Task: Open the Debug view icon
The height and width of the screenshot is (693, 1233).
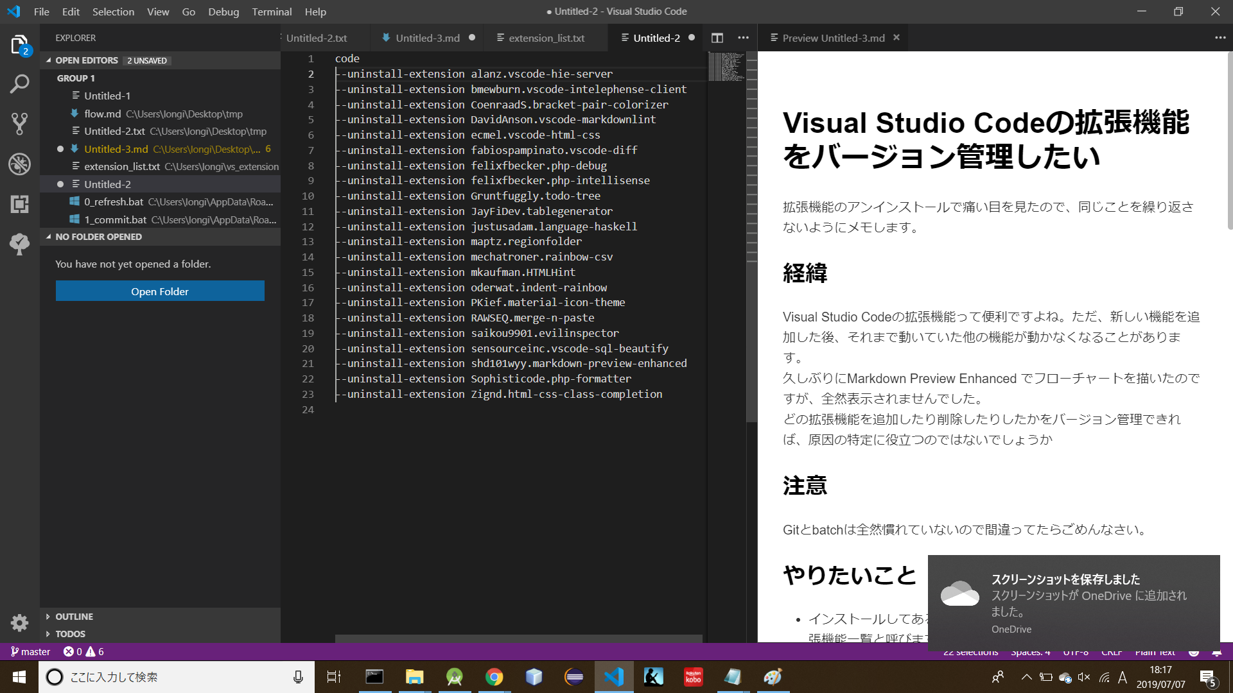Action: click(19, 164)
